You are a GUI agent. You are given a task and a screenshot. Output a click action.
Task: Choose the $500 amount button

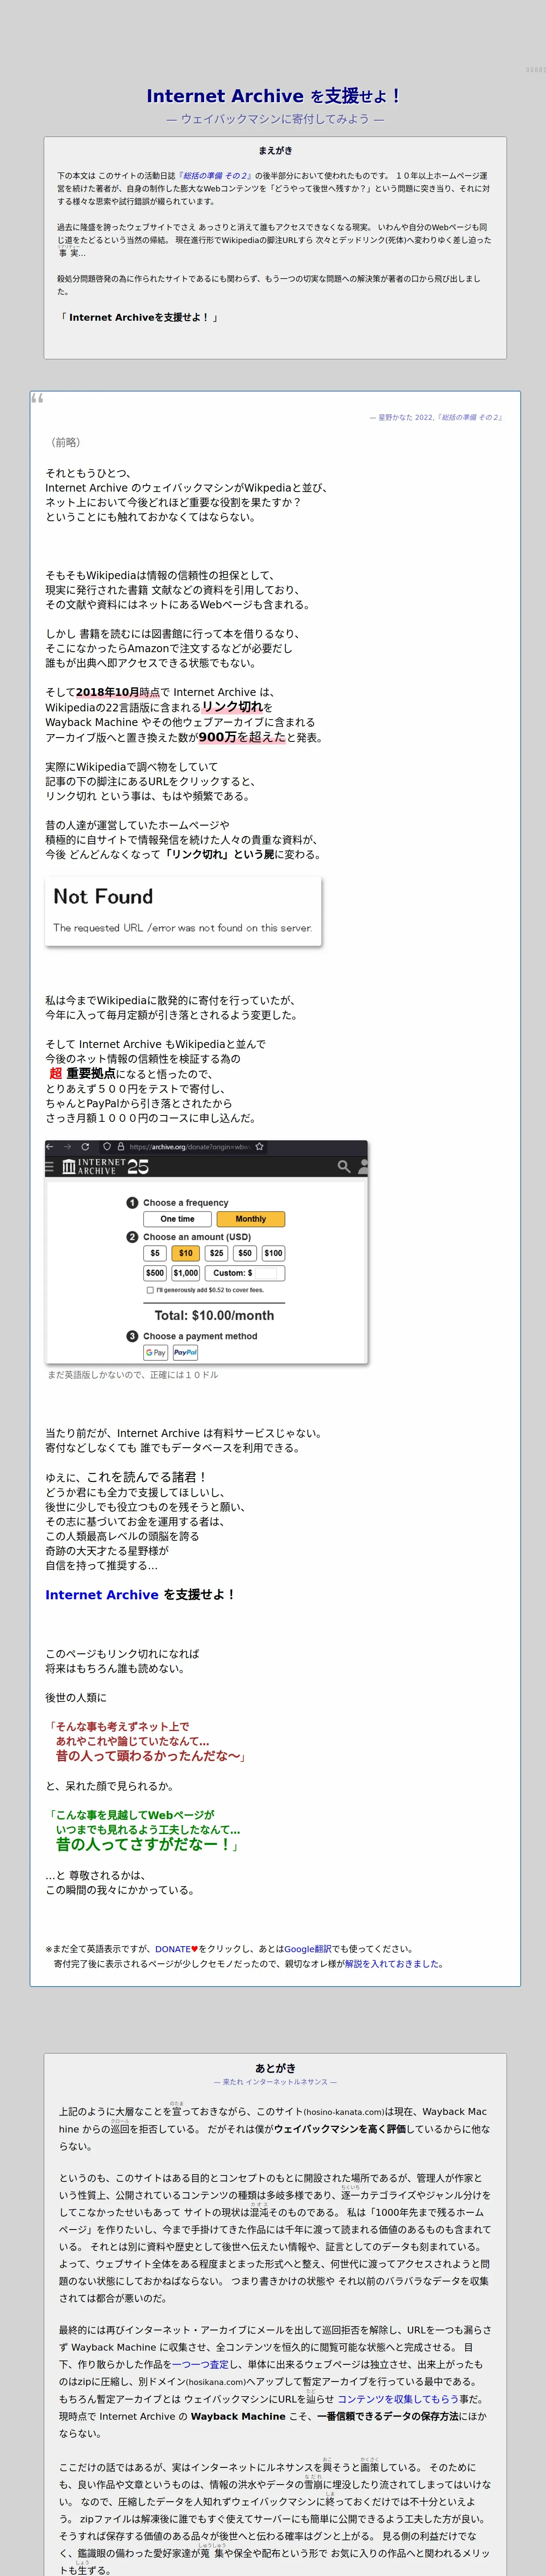[x=155, y=1272]
